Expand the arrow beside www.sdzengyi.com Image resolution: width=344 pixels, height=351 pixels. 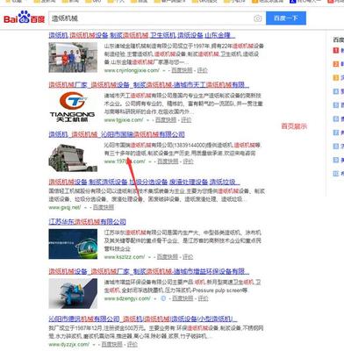154,298
